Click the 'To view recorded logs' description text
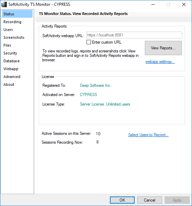The height and width of the screenshot is (206, 192). [x=91, y=56]
